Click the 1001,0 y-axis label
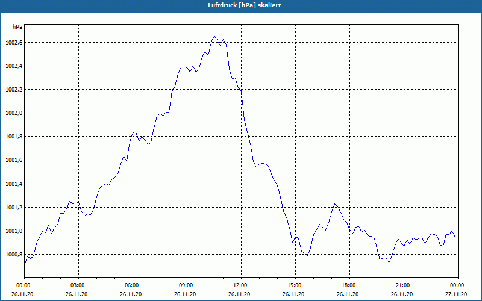Viewport: 482px width, 301px height. point(14,231)
